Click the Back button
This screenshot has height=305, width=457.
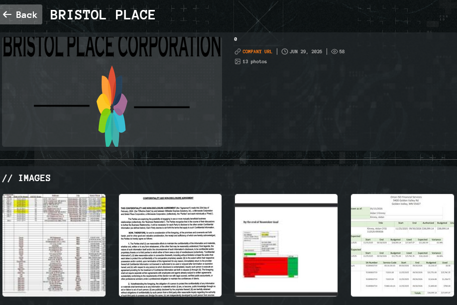pyautogui.click(x=21, y=14)
